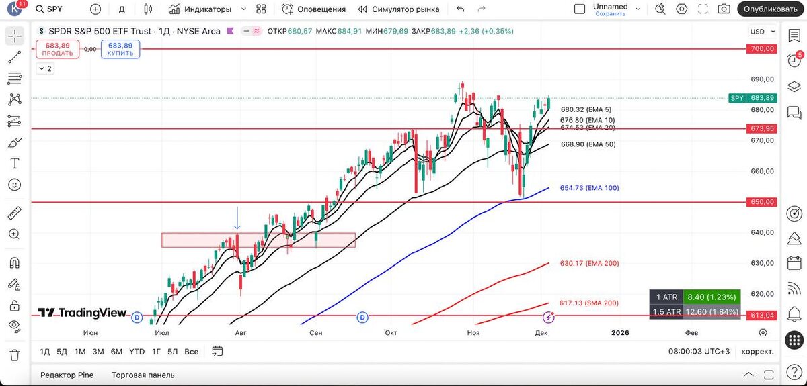Open the apps grid menu
This screenshot has height=386, width=807.
click(794, 339)
